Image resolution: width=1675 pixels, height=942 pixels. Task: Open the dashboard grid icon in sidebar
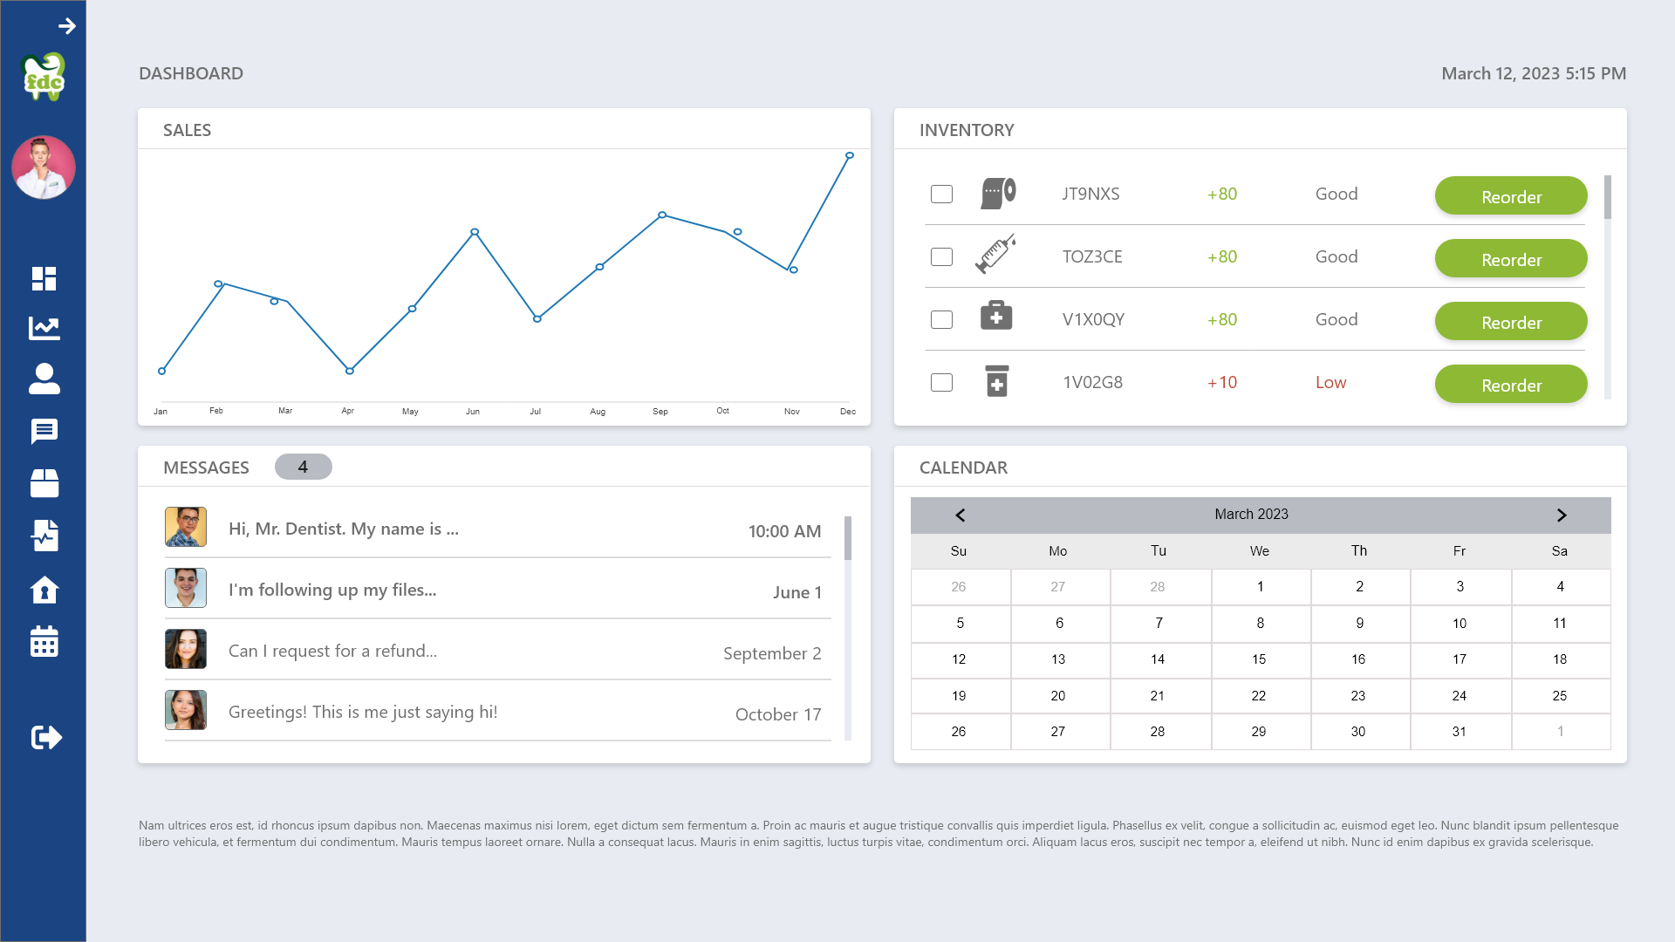(x=44, y=278)
